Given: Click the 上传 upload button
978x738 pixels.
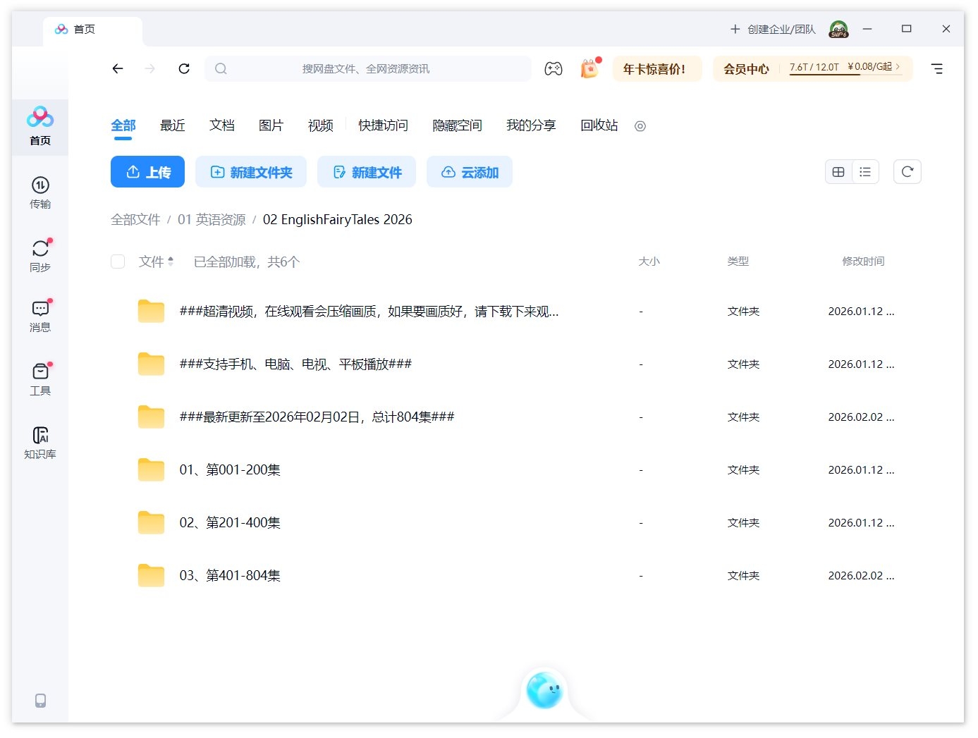Looking at the screenshot, I should [147, 171].
